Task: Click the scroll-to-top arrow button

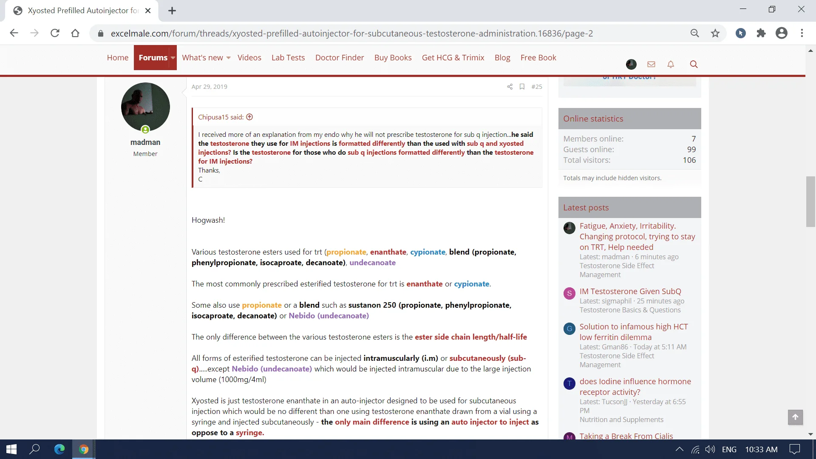Action: pos(795,417)
